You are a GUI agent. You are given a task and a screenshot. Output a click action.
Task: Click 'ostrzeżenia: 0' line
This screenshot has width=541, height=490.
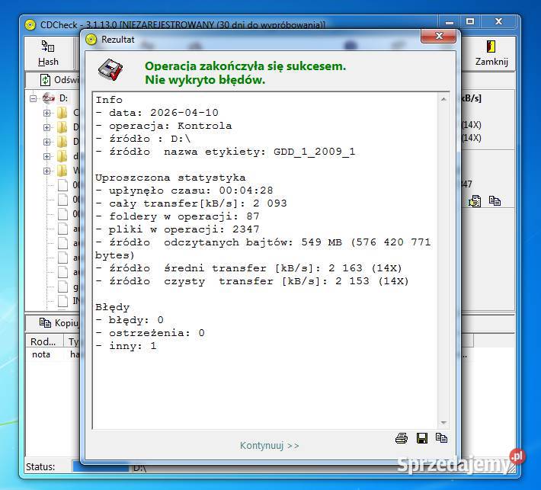coord(150,333)
